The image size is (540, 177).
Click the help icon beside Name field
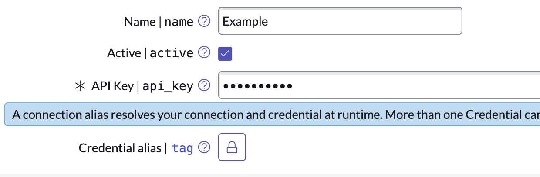coord(204,21)
